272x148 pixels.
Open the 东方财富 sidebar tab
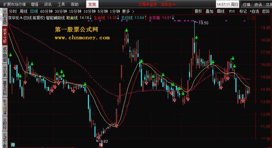(5, 107)
